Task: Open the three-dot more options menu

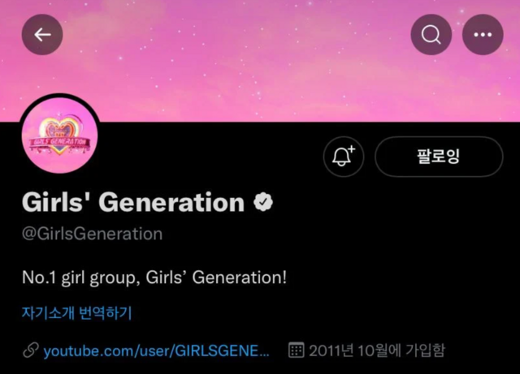Action: click(483, 34)
